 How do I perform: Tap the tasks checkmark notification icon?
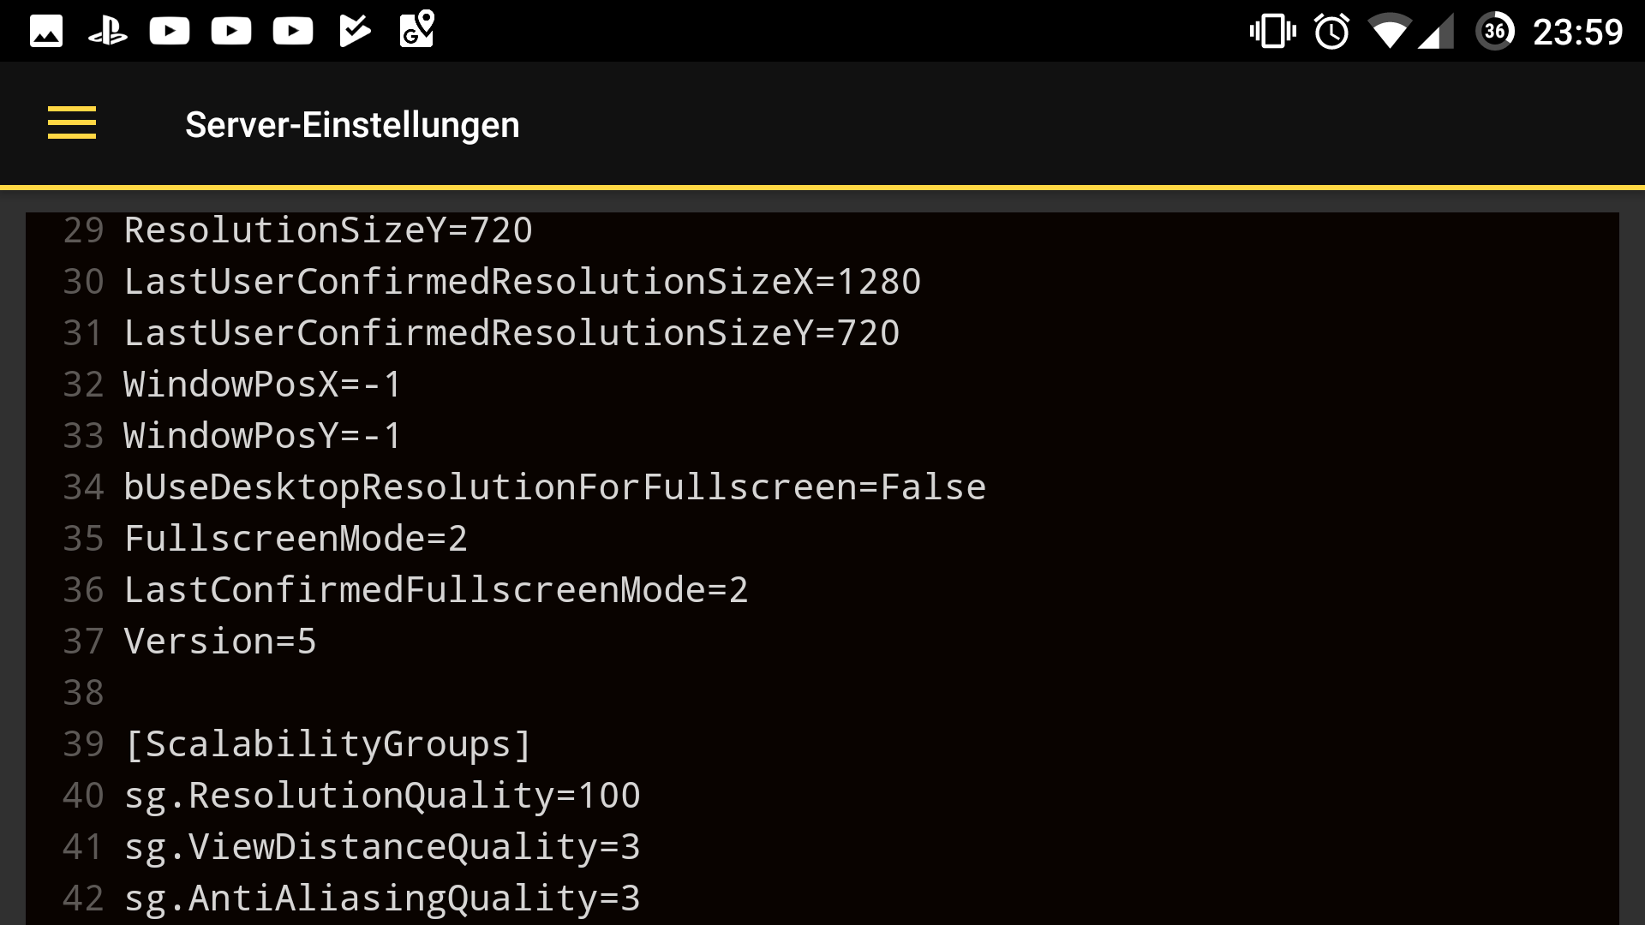pyautogui.click(x=355, y=32)
